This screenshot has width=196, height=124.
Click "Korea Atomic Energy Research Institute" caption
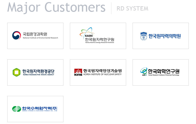100,42
